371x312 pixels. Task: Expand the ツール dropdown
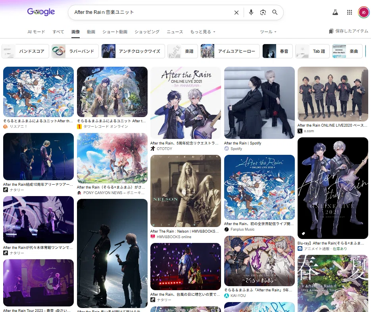(268, 32)
